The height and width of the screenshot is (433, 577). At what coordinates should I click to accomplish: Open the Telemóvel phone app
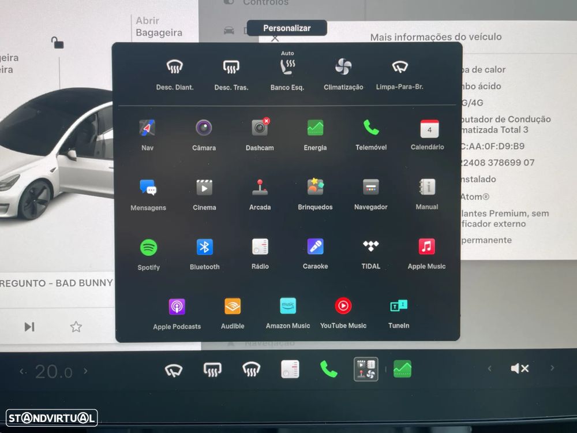pos(371,135)
